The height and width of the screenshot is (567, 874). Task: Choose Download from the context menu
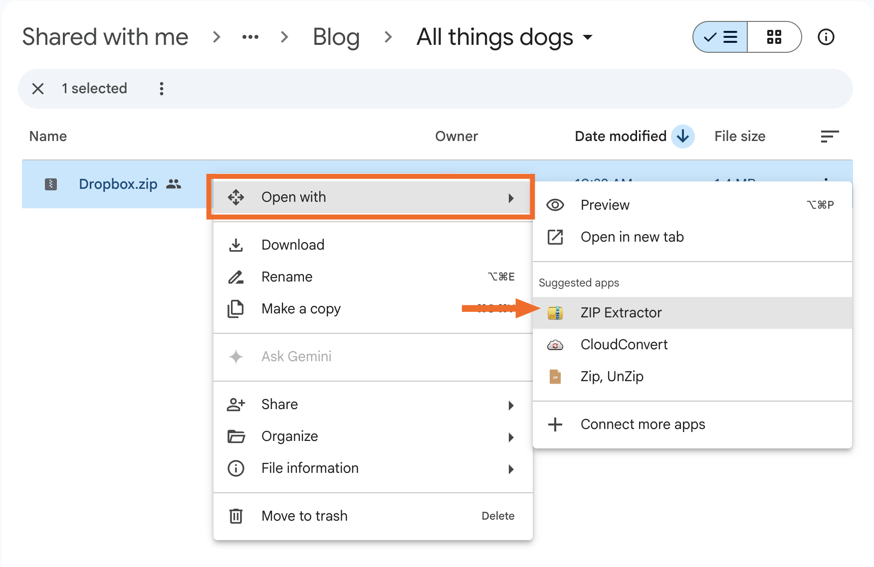pos(373,245)
